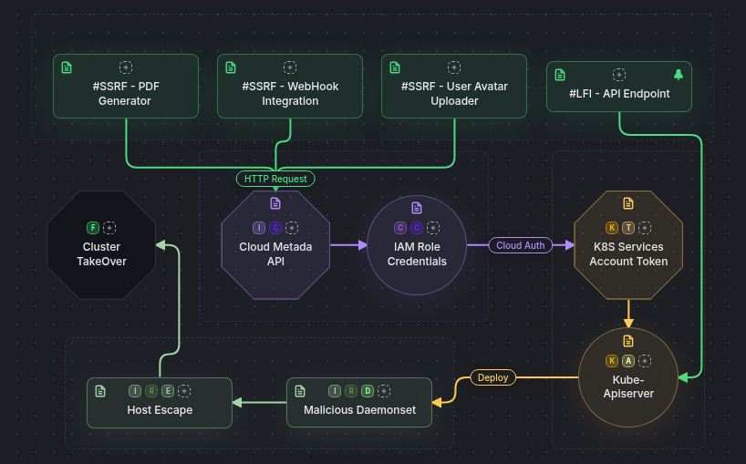Click the C tag badge on Cloud Metada API
Image resolution: width=746 pixels, height=464 pixels.
tap(275, 228)
